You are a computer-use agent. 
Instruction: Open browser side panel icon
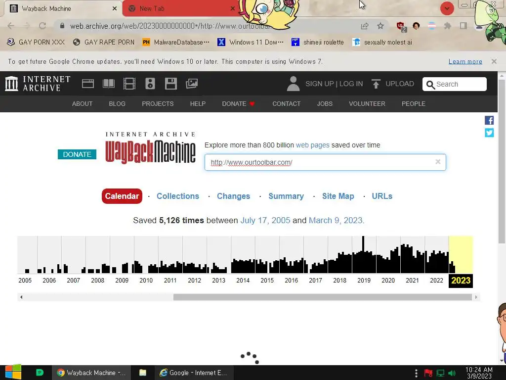[x=464, y=26]
